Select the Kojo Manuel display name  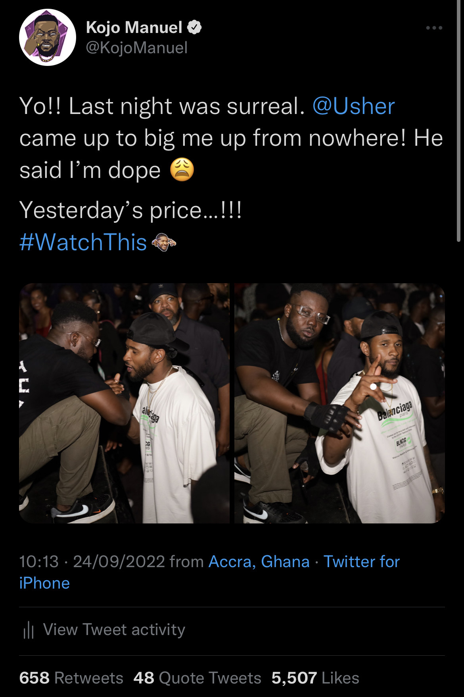click(134, 27)
